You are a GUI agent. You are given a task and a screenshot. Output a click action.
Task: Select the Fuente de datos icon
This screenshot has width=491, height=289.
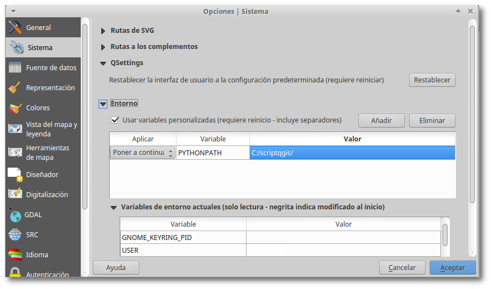tap(15, 67)
